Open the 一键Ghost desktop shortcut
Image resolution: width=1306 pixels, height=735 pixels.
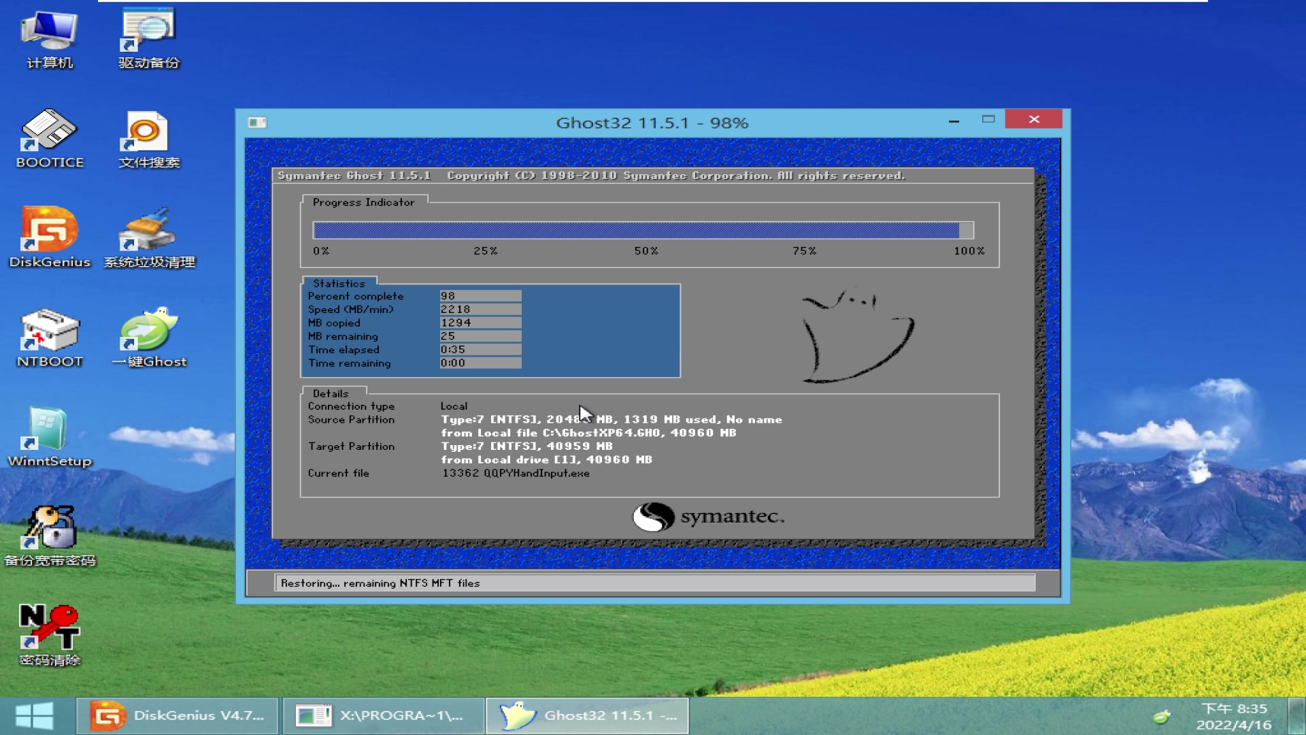click(149, 338)
